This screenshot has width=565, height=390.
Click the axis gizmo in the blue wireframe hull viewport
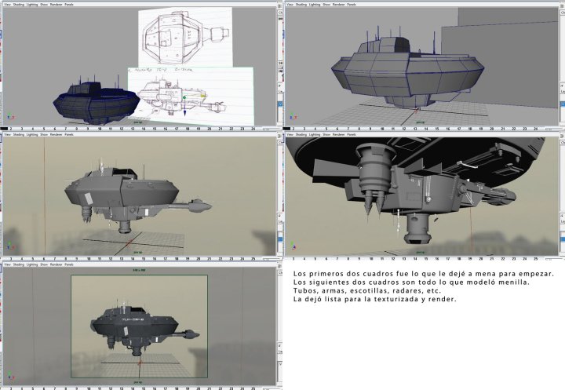293,115
